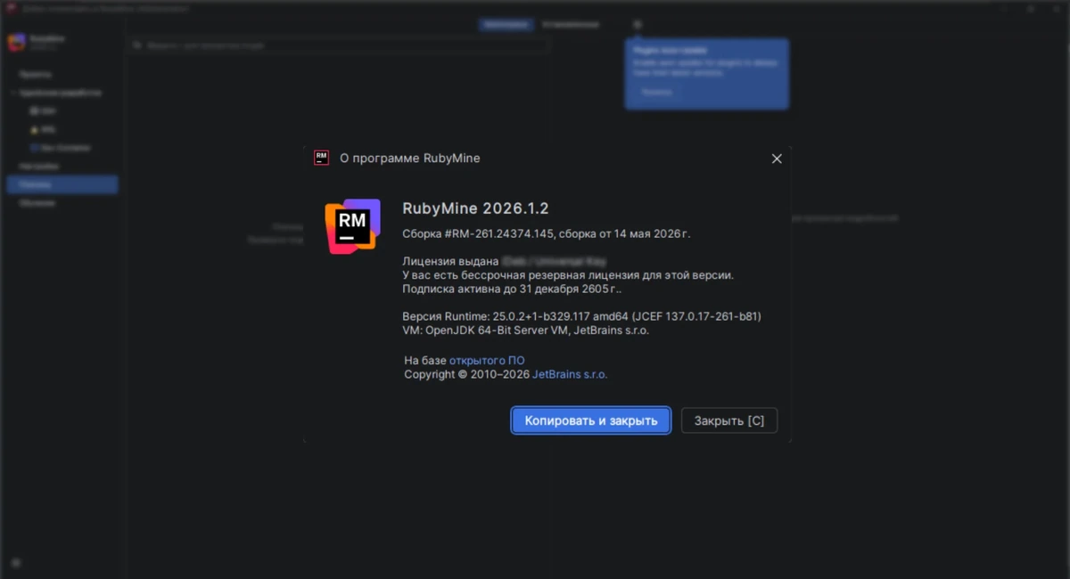Click the Copyright © 2010–2026 text
The height and width of the screenshot is (579, 1070).
tap(466, 375)
